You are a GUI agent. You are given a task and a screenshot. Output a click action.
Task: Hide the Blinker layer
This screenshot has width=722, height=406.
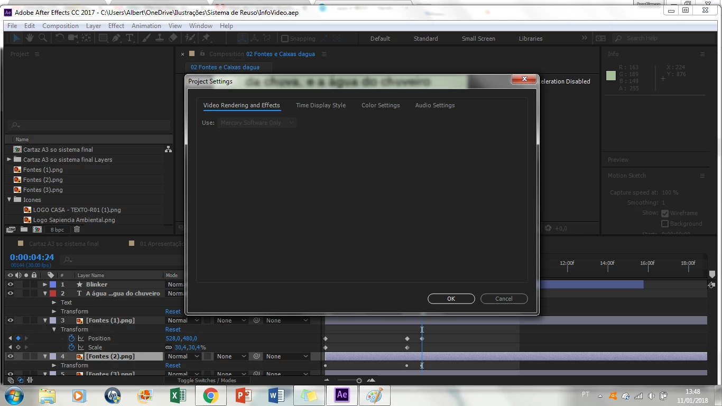pyautogui.click(x=10, y=284)
